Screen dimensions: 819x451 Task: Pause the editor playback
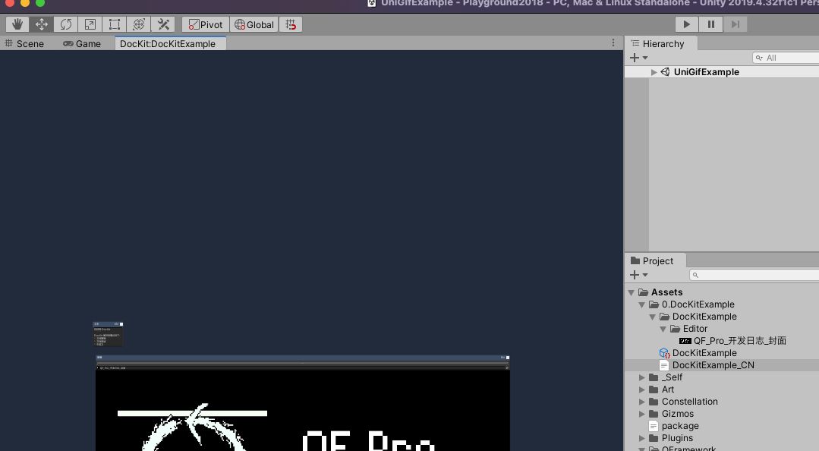point(711,24)
